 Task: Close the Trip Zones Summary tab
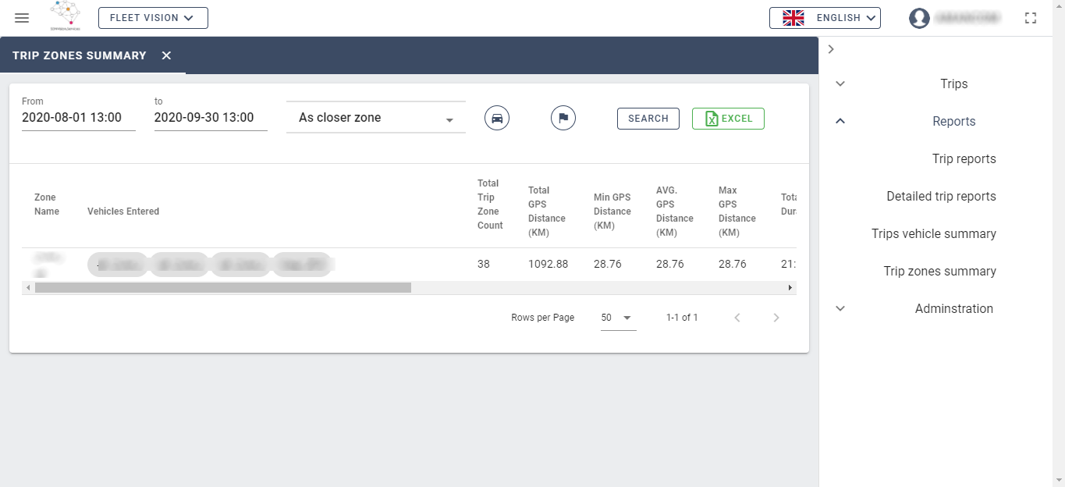click(166, 55)
